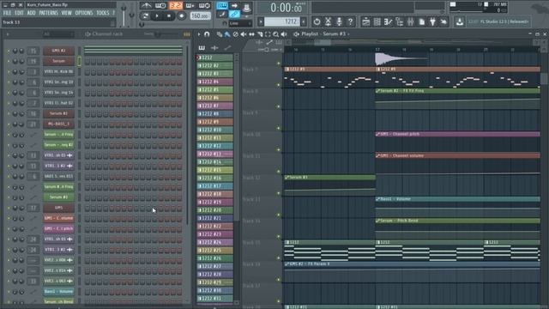Select the playlist slip tool

pyautogui.click(x=251, y=34)
